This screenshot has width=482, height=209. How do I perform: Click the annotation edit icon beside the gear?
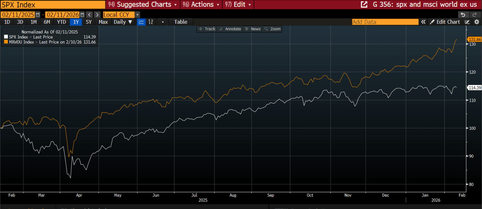[x=467, y=22]
